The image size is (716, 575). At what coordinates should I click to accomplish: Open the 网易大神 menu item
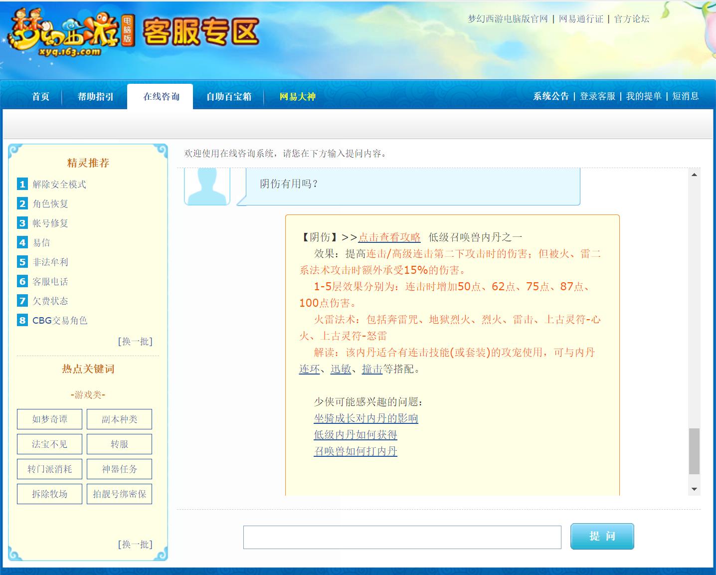pyautogui.click(x=296, y=96)
